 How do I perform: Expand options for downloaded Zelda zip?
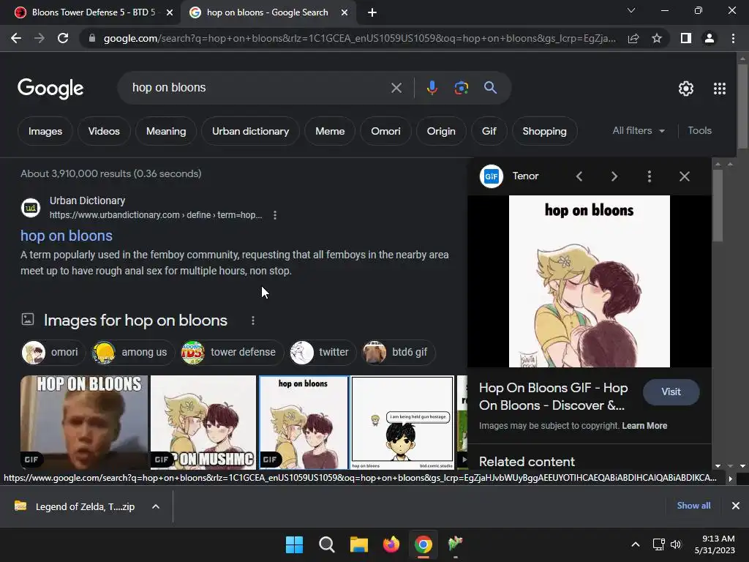click(x=156, y=506)
